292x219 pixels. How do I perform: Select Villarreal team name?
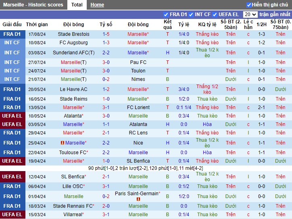coord(73,214)
